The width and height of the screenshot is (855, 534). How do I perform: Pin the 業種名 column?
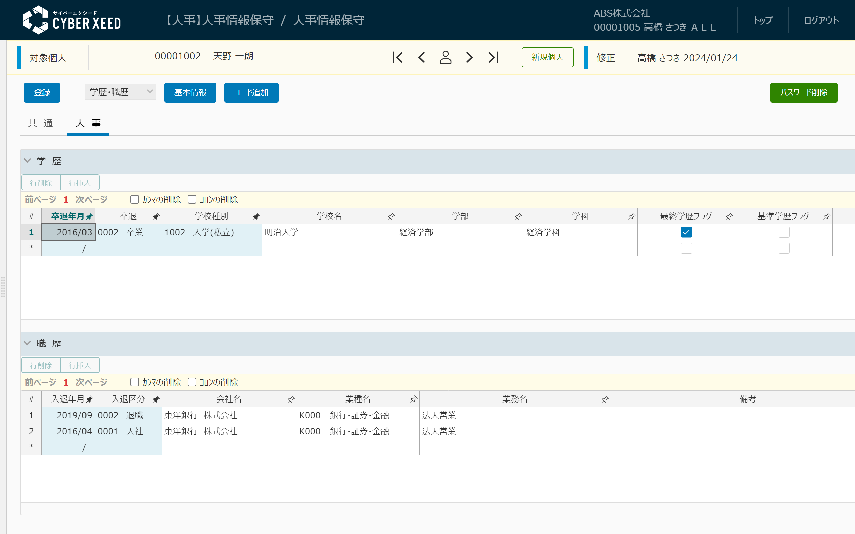coord(414,399)
